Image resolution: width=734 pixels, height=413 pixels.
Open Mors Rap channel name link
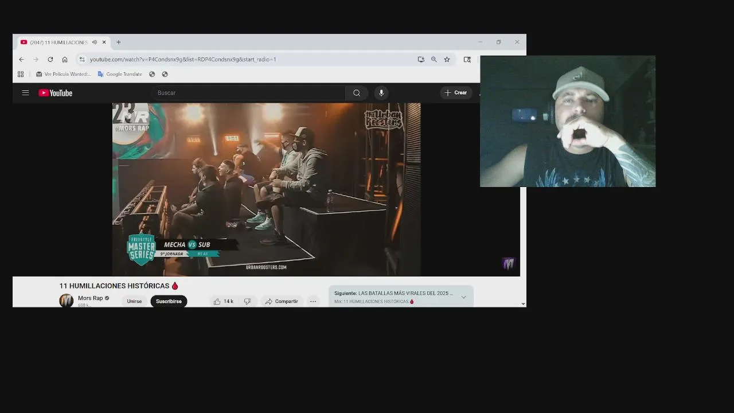91,298
